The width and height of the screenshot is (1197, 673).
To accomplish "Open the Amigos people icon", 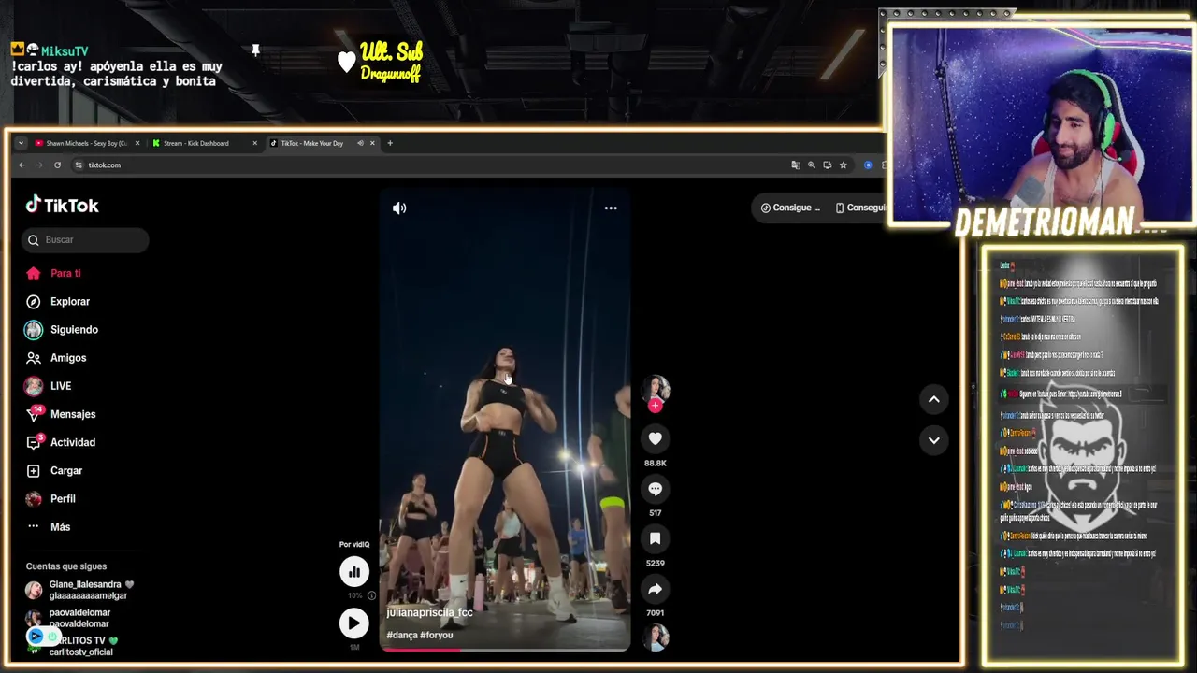I will (x=34, y=358).
